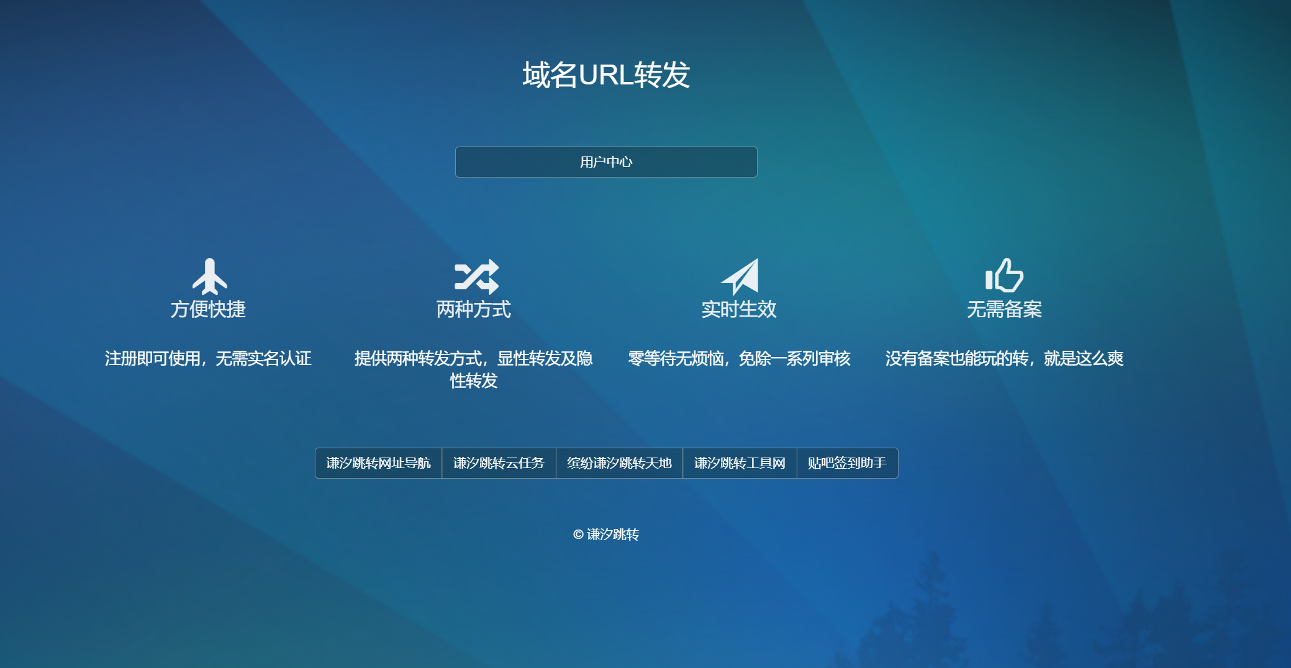Open 谦汐跳转工具网 link
The height and width of the screenshot is (668, 1291).
click(x=740, y=463)
